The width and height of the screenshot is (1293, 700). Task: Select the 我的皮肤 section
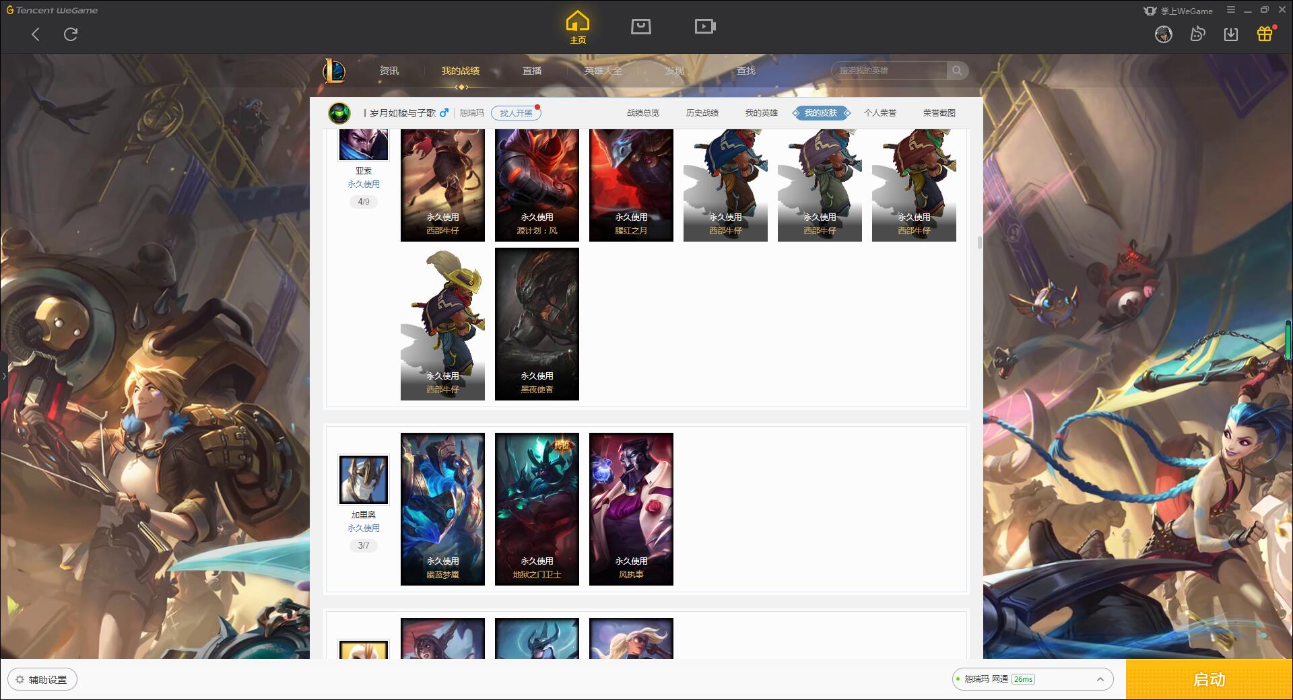coord(821,113)
